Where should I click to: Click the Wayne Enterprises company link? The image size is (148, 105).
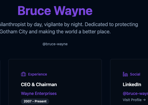pos(39,93)
